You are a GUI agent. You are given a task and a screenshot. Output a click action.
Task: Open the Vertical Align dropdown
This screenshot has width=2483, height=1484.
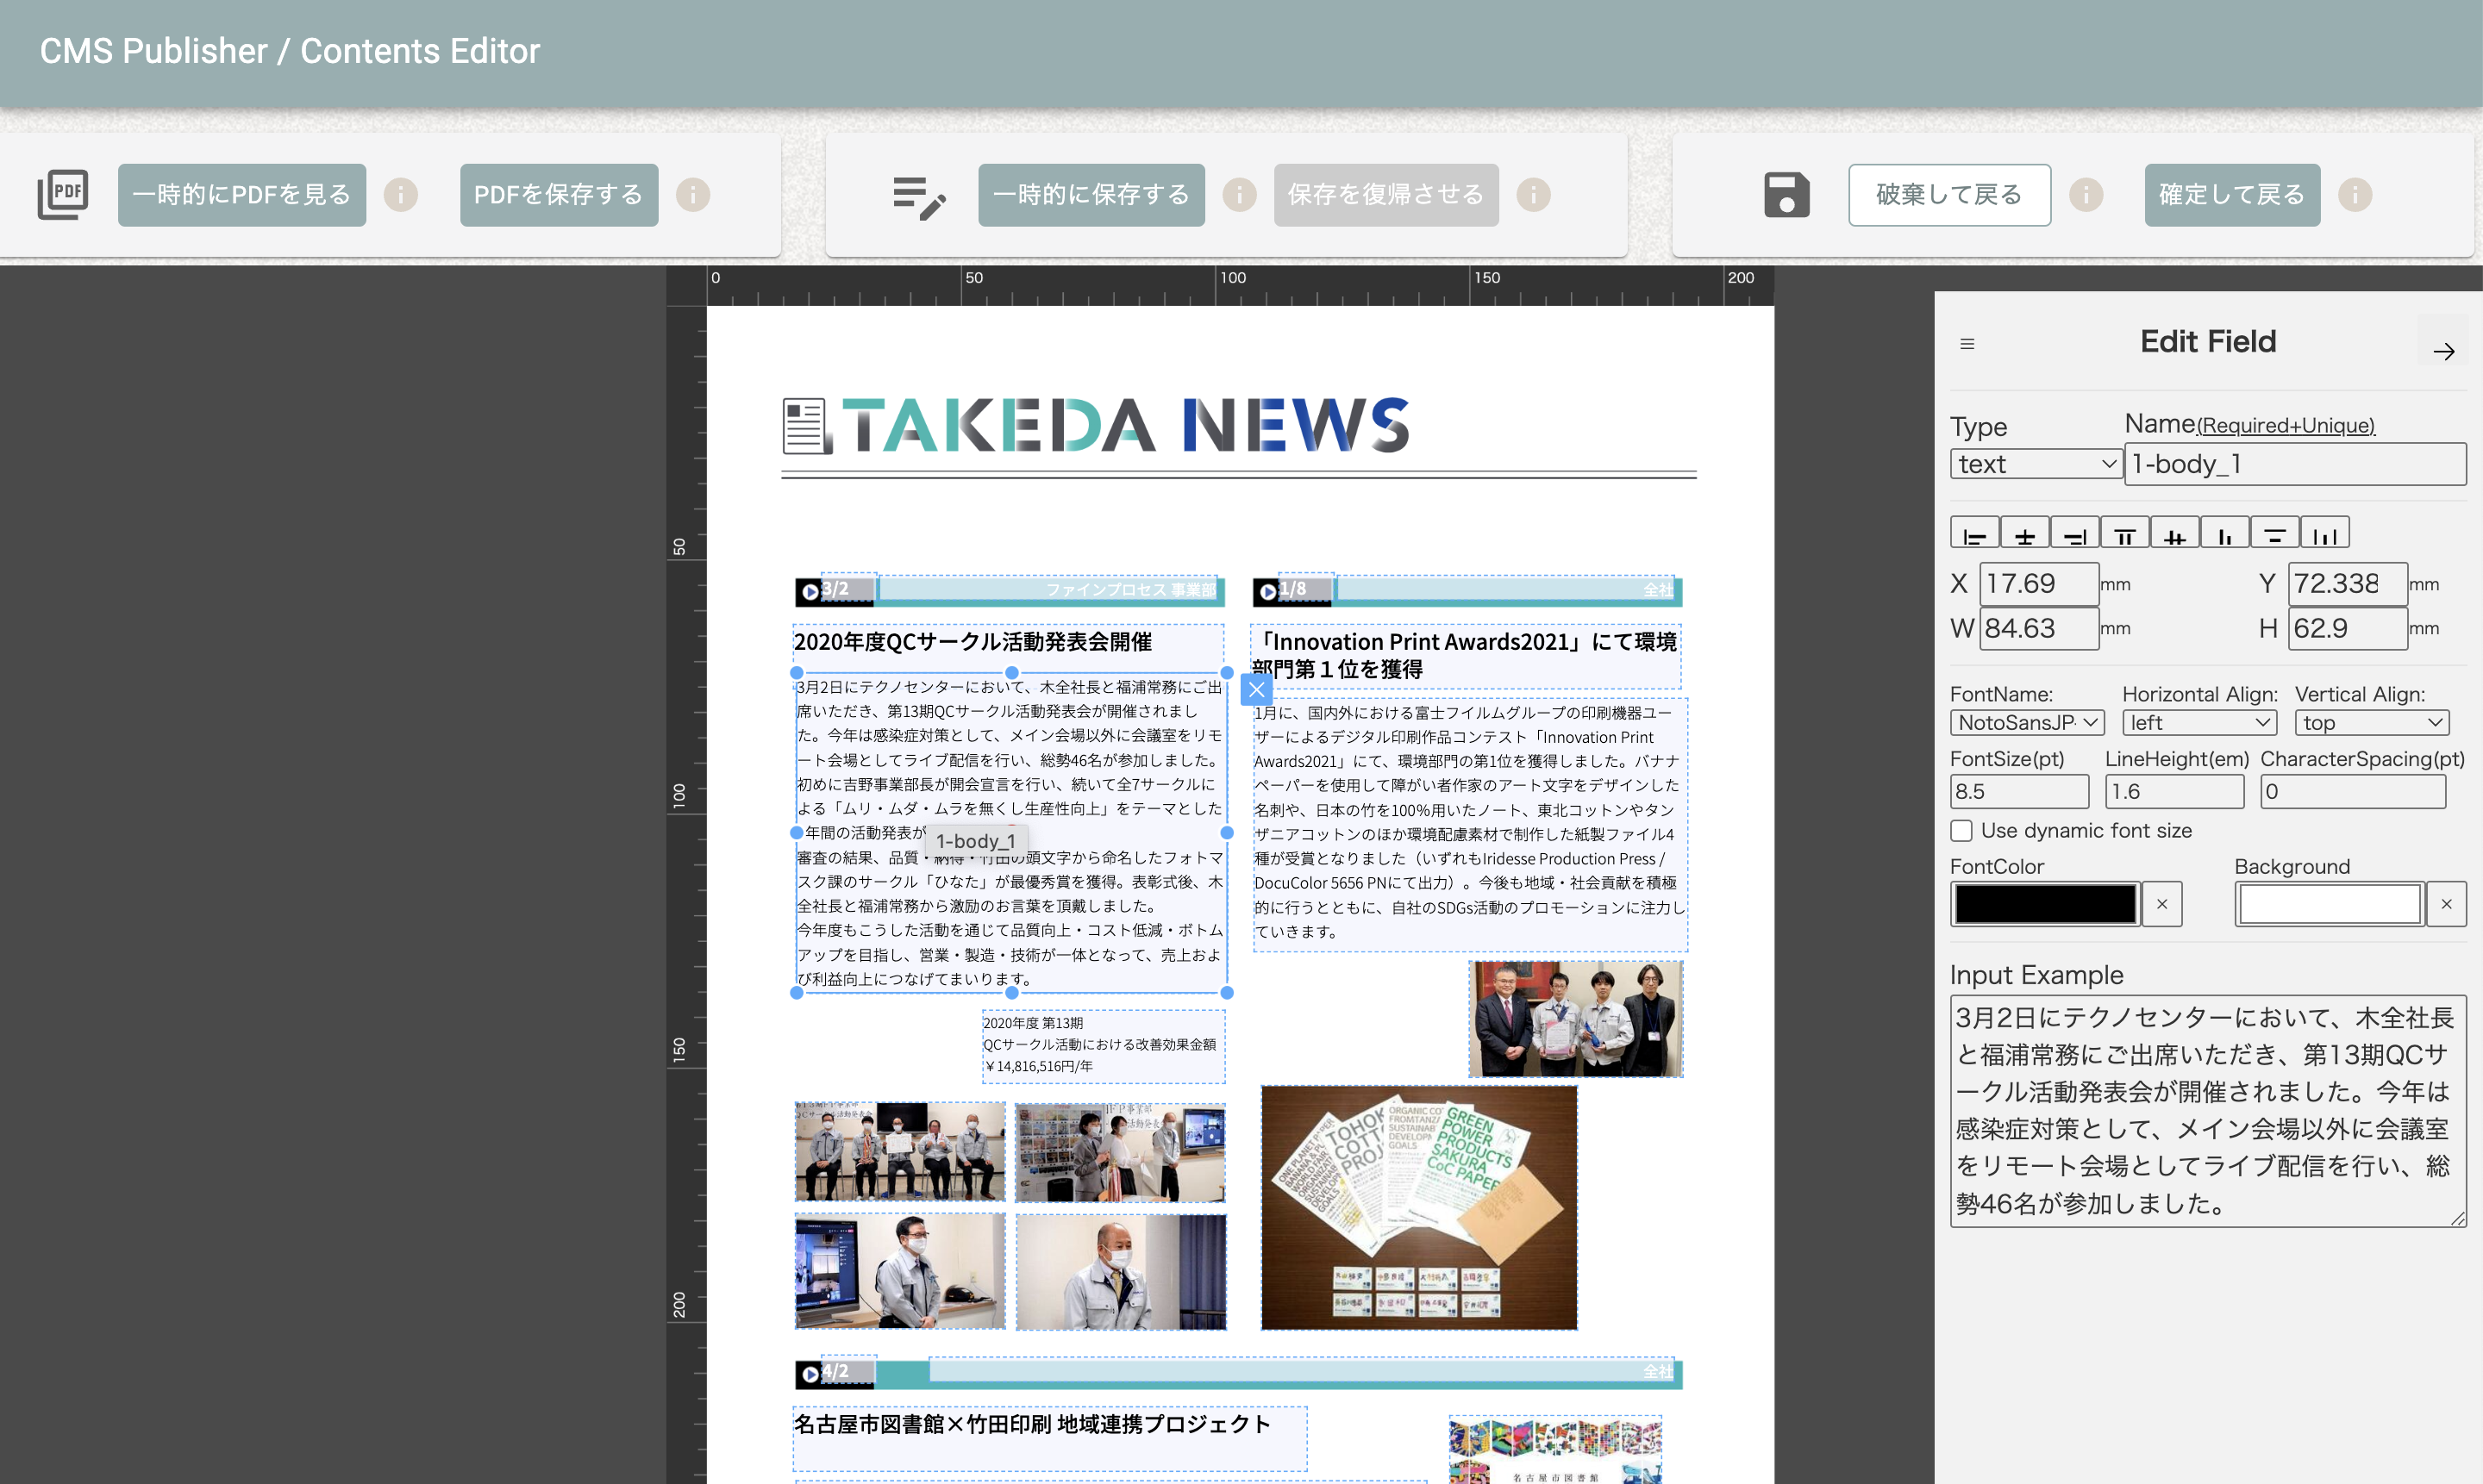2372,722
